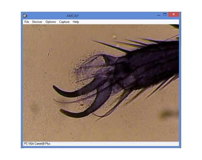The width and height of the screenshot is (202, 160).
Task: Open the Devices menu
Action: click(37, 22)
